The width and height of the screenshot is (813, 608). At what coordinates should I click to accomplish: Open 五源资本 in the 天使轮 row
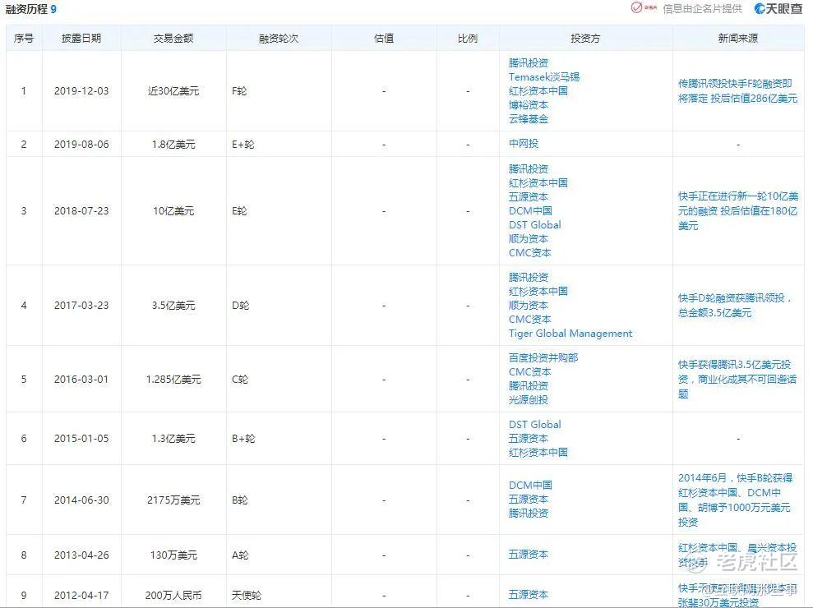pos(529,595)
